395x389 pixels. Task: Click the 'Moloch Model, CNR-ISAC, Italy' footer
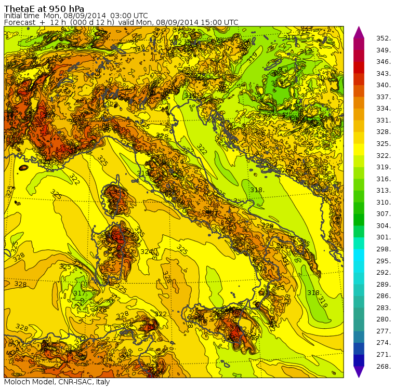[57, 382]
